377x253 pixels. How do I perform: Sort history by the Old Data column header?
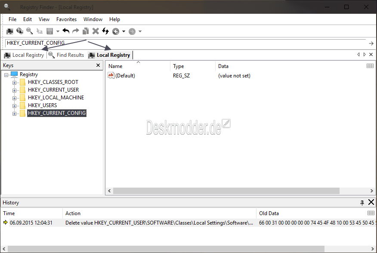tap(311, 213)
